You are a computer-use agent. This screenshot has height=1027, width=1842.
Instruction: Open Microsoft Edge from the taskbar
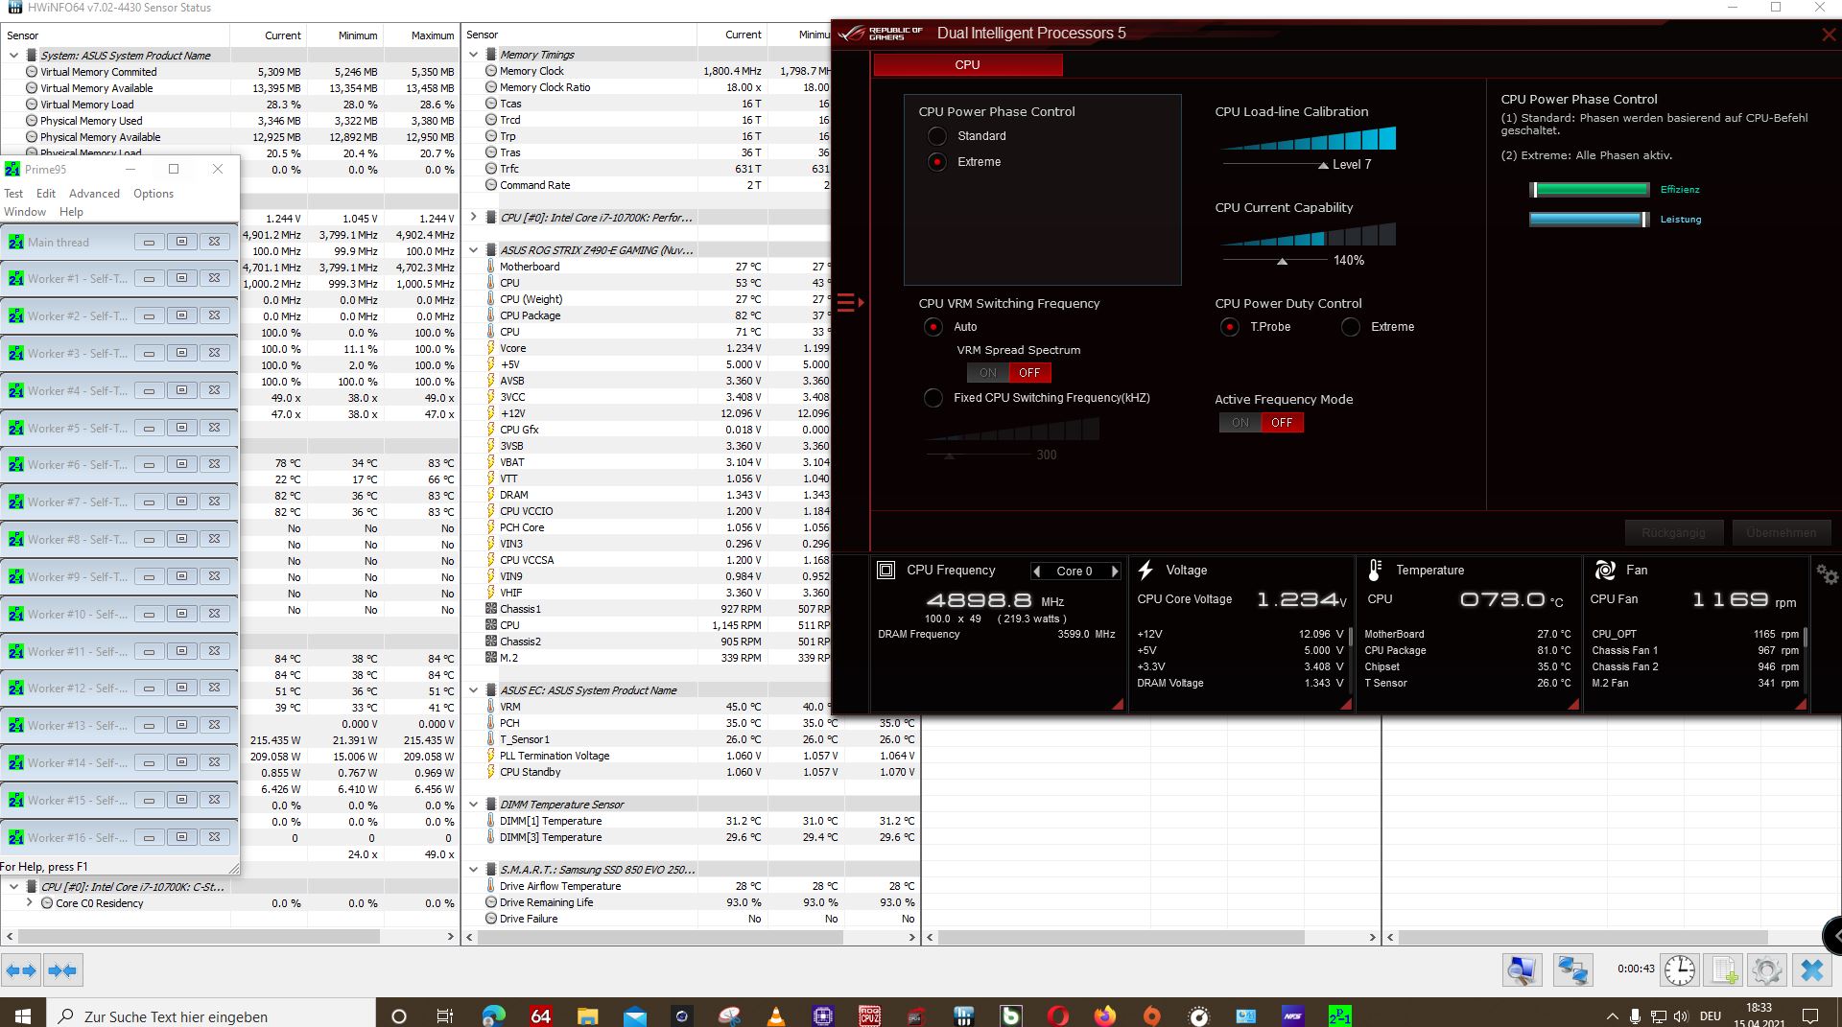493,1015
